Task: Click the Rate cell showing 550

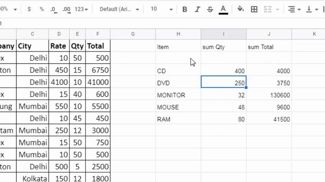Action: pos(59,106)
